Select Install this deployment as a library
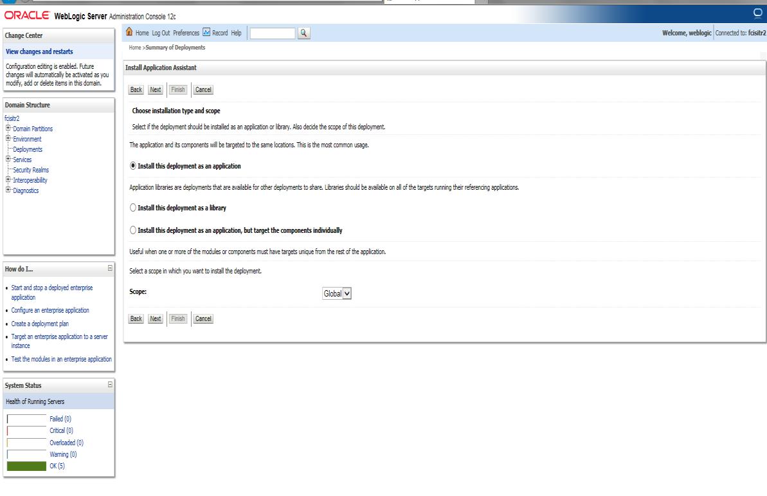This screenshot has height=496, width=767. click(x=133, y=208)
